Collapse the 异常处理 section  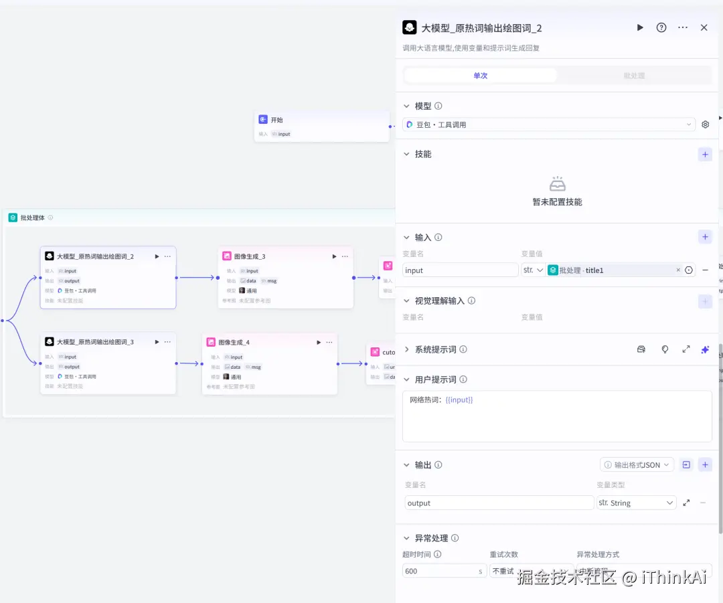point(406,538)
